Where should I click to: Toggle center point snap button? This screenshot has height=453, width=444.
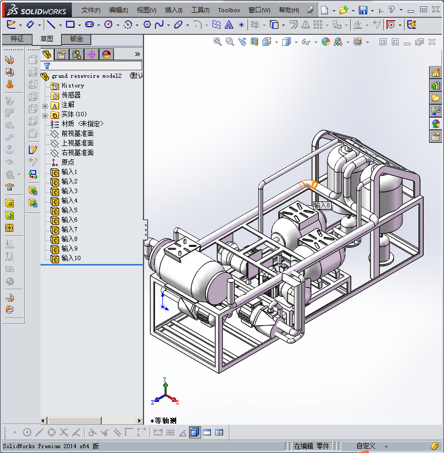[x=27, y=433]
